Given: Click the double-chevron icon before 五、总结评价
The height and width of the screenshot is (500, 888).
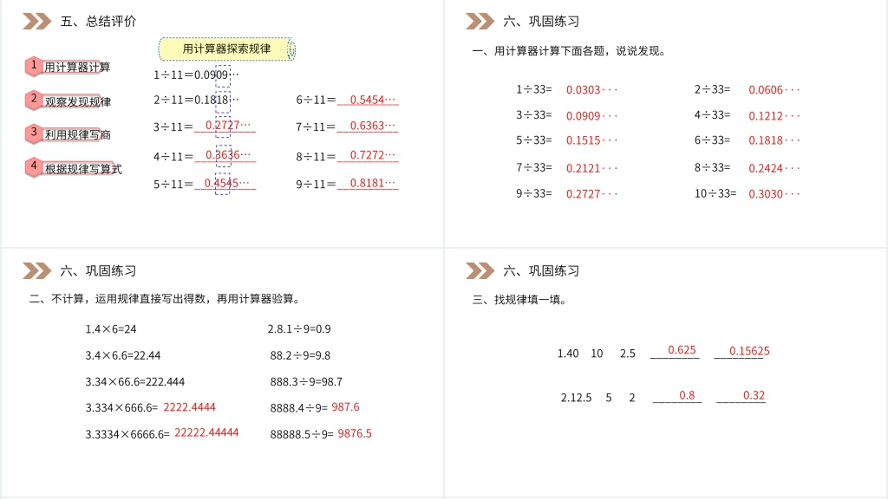Looking at the screenshot, I should coord(36,22).
